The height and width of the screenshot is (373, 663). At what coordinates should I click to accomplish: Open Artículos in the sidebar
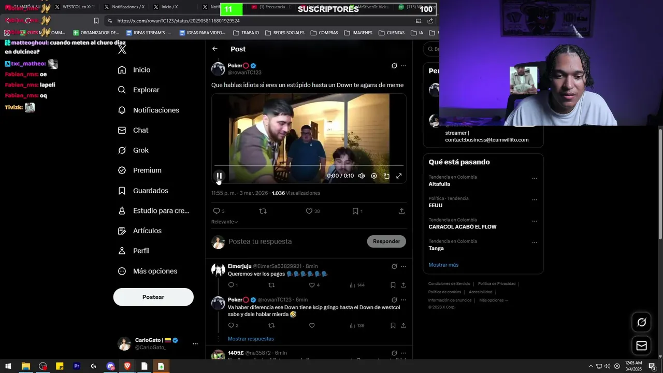pos(139,231)
